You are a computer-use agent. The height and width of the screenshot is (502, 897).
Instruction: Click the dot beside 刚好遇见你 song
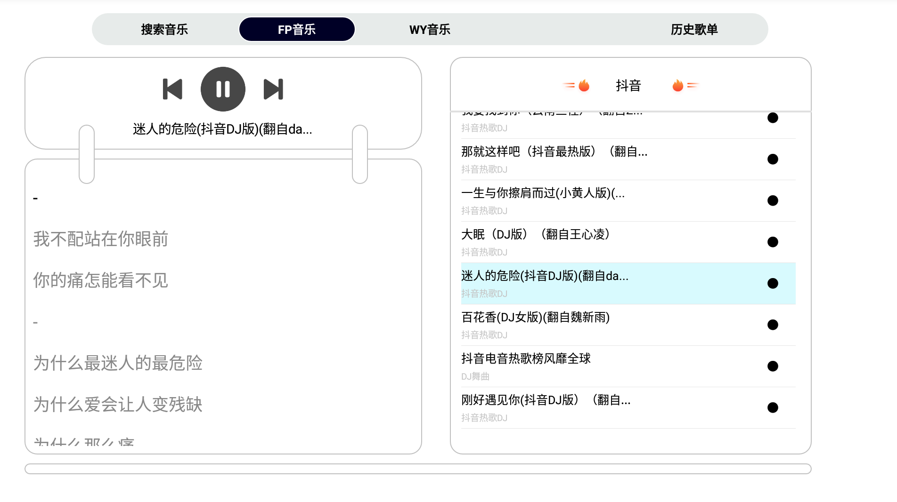click(772, 407)
